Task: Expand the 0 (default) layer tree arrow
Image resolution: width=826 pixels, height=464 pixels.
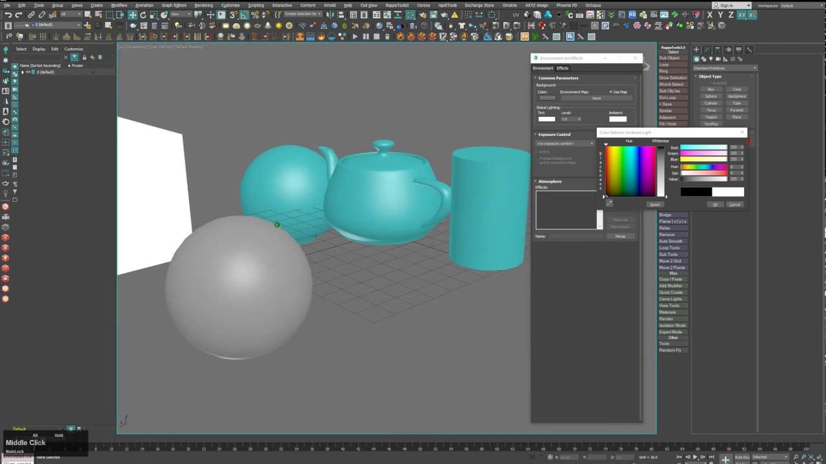Action: (23, 72)
